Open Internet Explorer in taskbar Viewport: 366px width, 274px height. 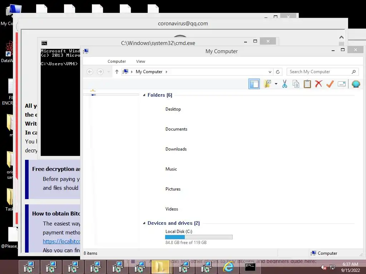pos(228,267)
